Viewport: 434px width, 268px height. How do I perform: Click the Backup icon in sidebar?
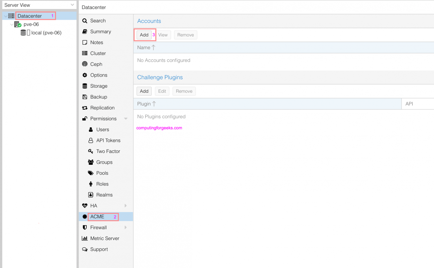pyautogui.click(x=84, y=97)
